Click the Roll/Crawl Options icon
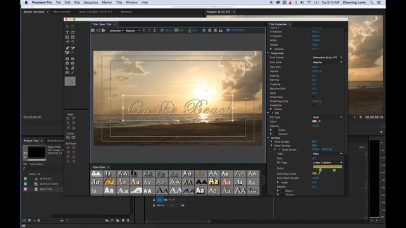 pyautogui.click(x=98, y=30)
